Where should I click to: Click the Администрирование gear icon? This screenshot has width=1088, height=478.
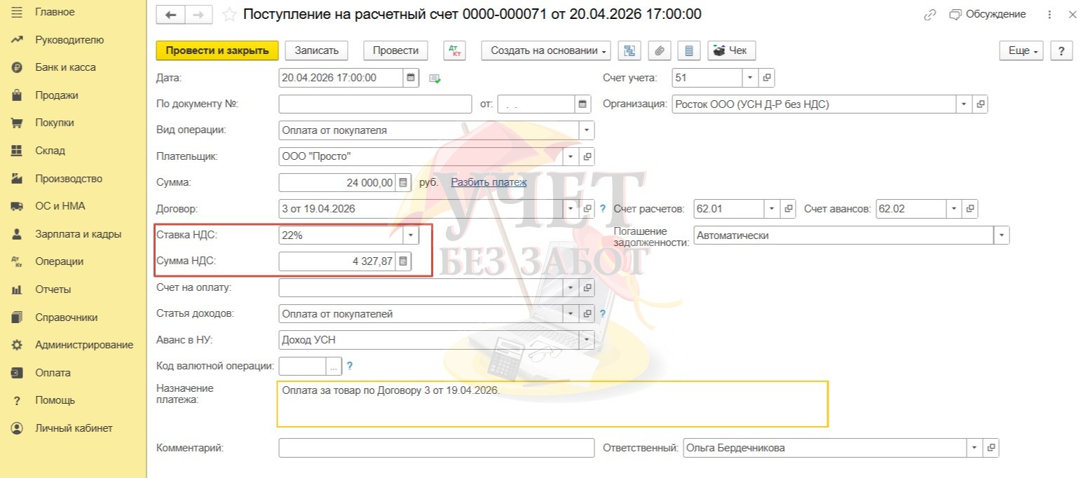coord(18,345)
